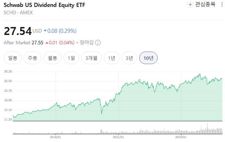Viewport: 225px width, 142px height.
Task: Select the 일봉 daily candle chart
Action: [12, 58]
